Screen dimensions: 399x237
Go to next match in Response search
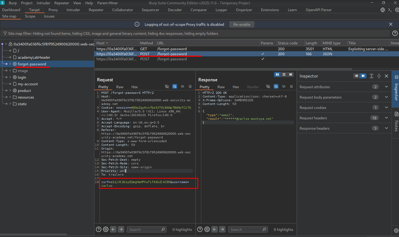[222, 229]
